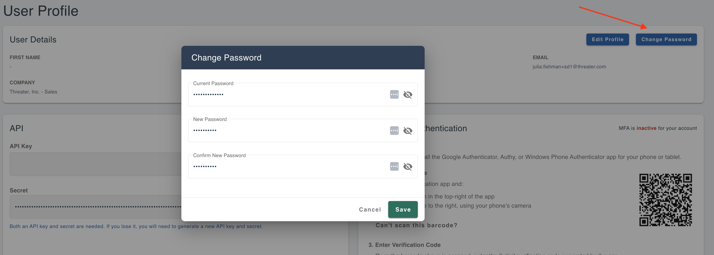Screen dimensions: 714x255
Task: Click the email address julia.fishman+sd1@threater.com
Action: 569,67
